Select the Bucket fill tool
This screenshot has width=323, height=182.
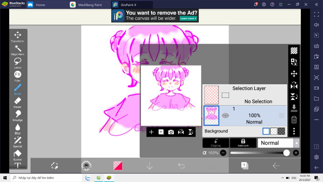click(18, 155)
